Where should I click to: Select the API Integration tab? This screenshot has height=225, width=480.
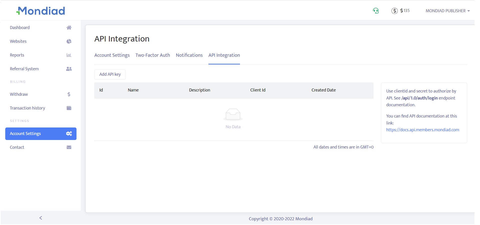pos(224,55)
